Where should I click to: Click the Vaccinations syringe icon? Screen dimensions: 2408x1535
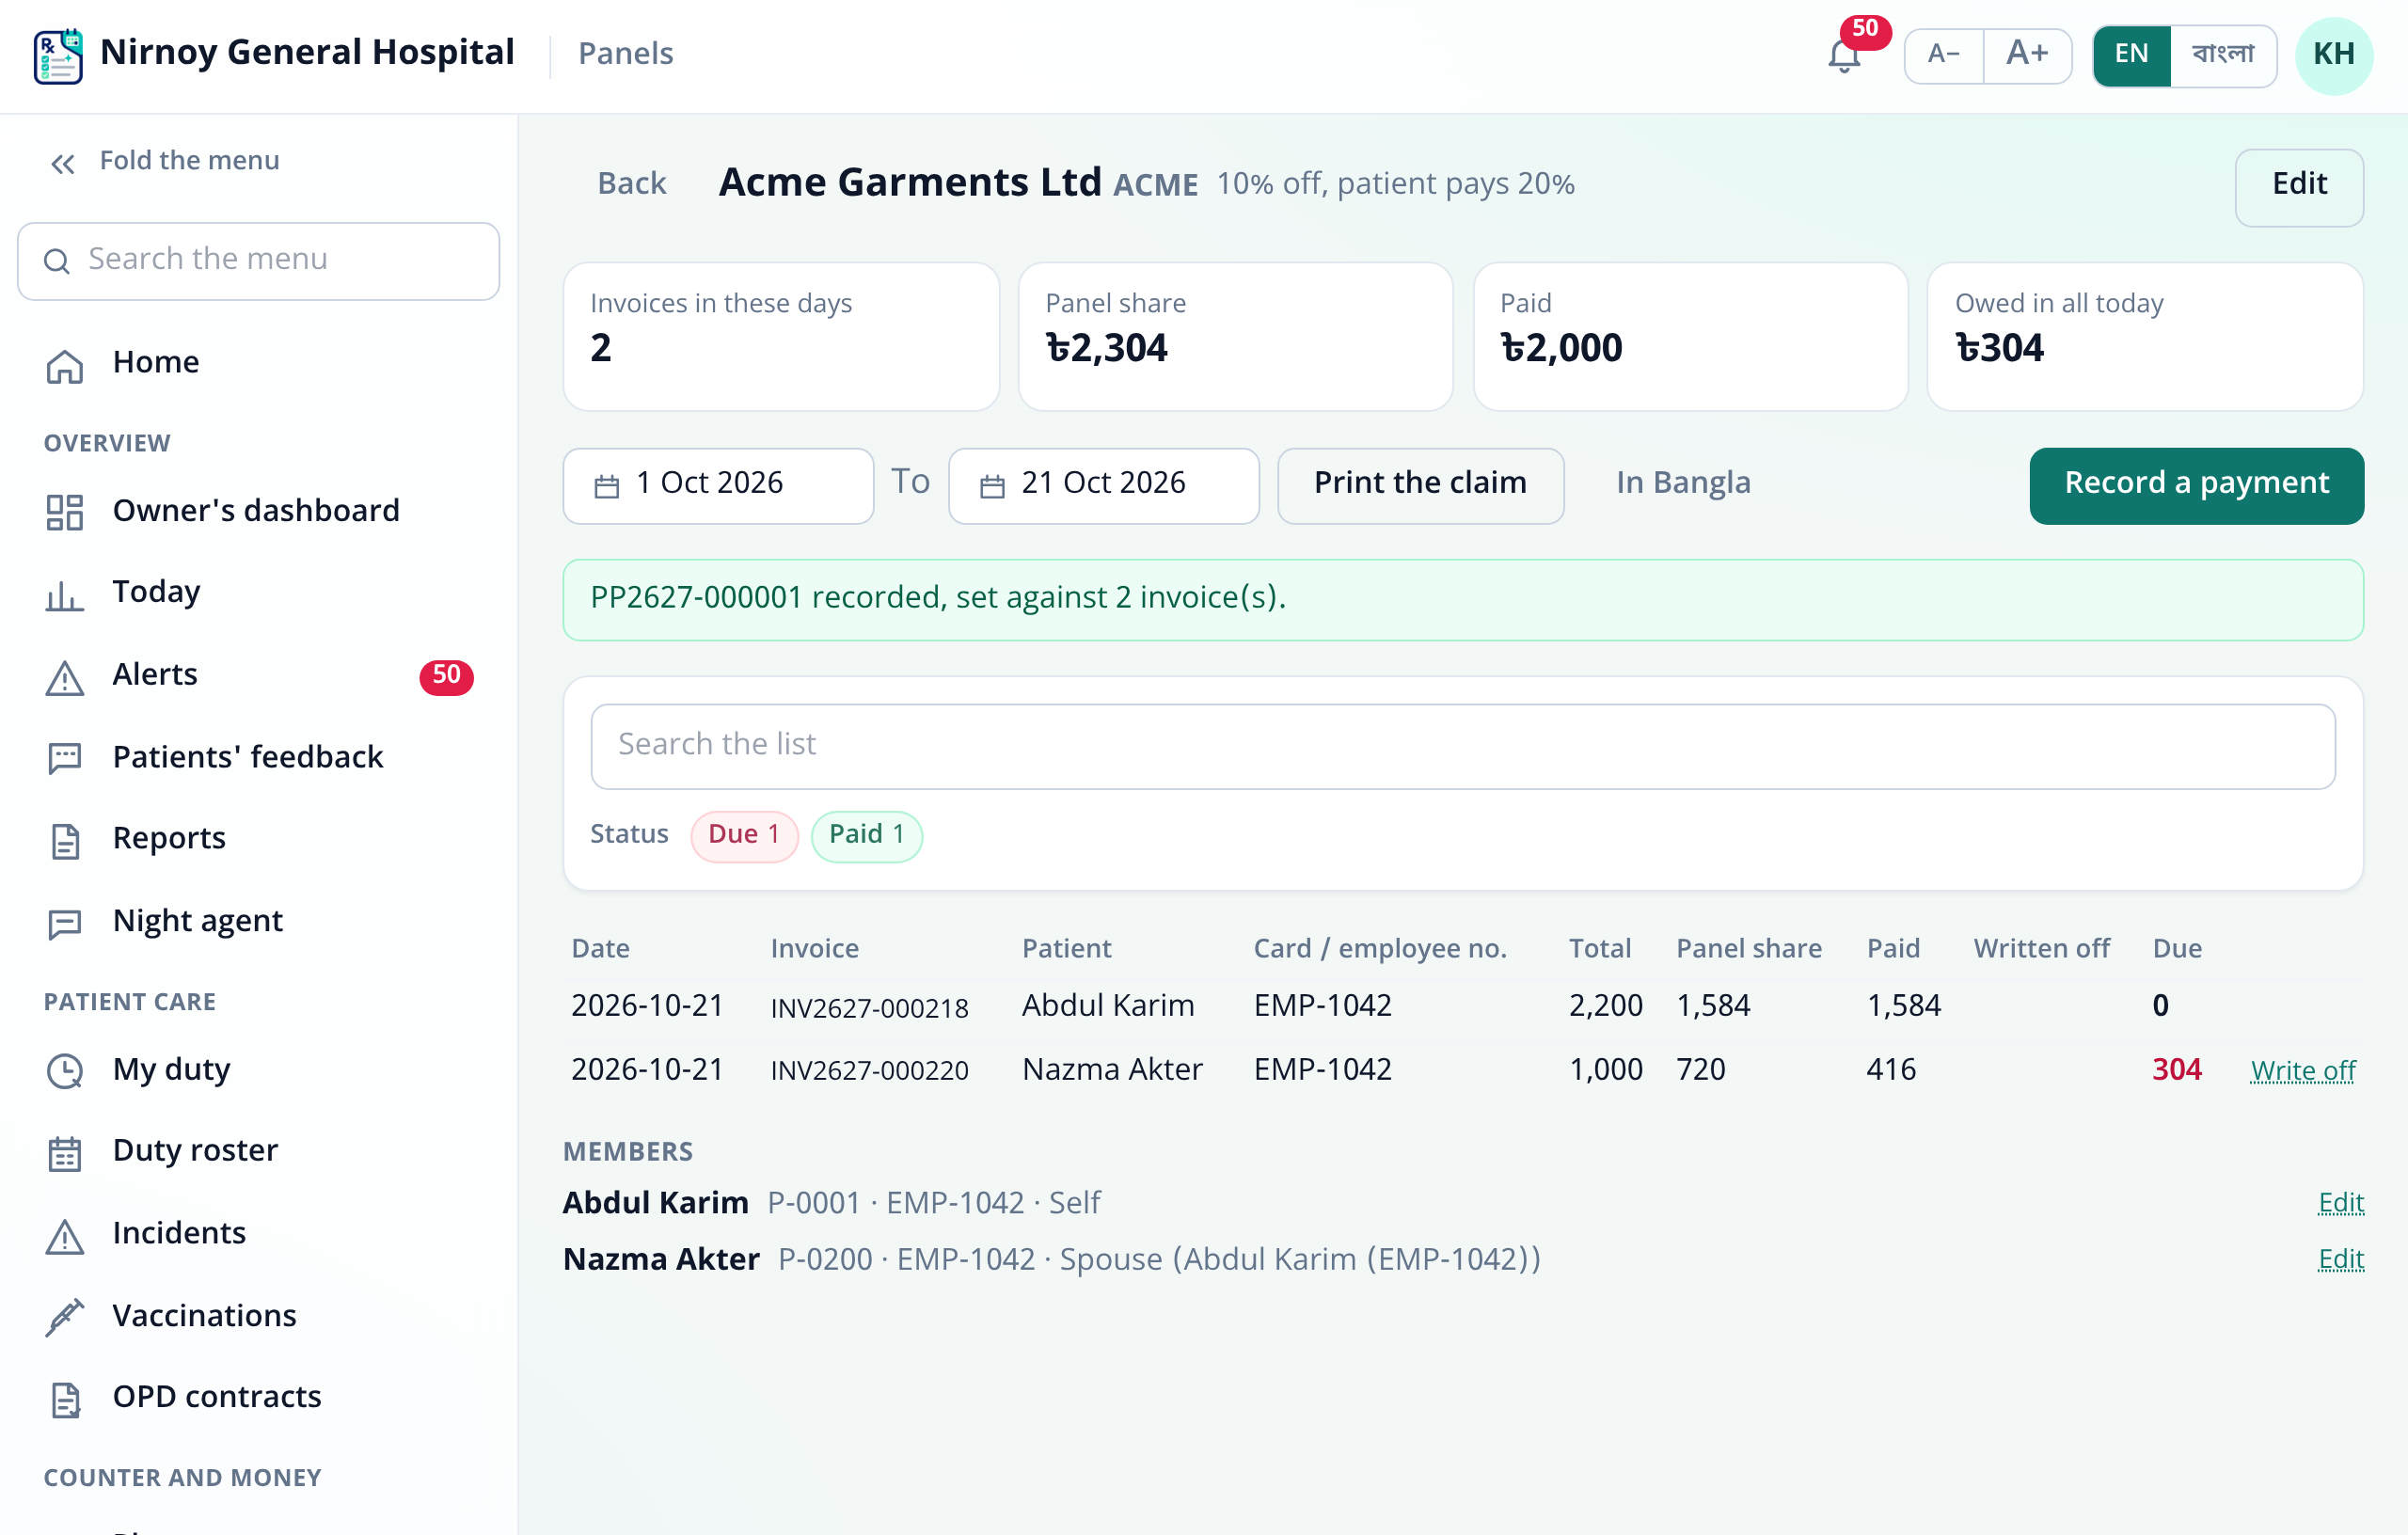point(65,1316)
